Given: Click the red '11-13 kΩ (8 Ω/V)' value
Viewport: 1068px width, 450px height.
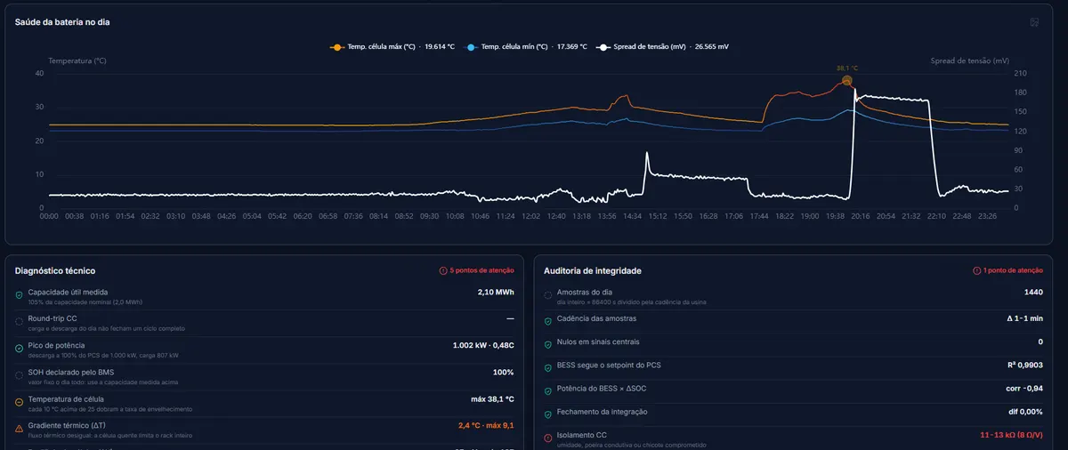Looking at the screenshot, I should click(x=1011, y=436).
